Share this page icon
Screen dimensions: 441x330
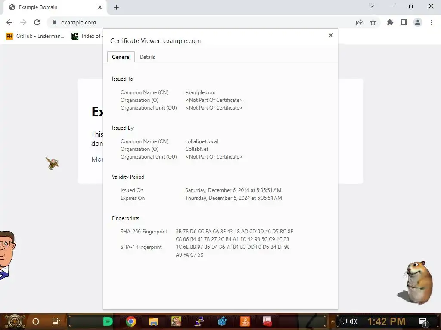click(359, 22)
